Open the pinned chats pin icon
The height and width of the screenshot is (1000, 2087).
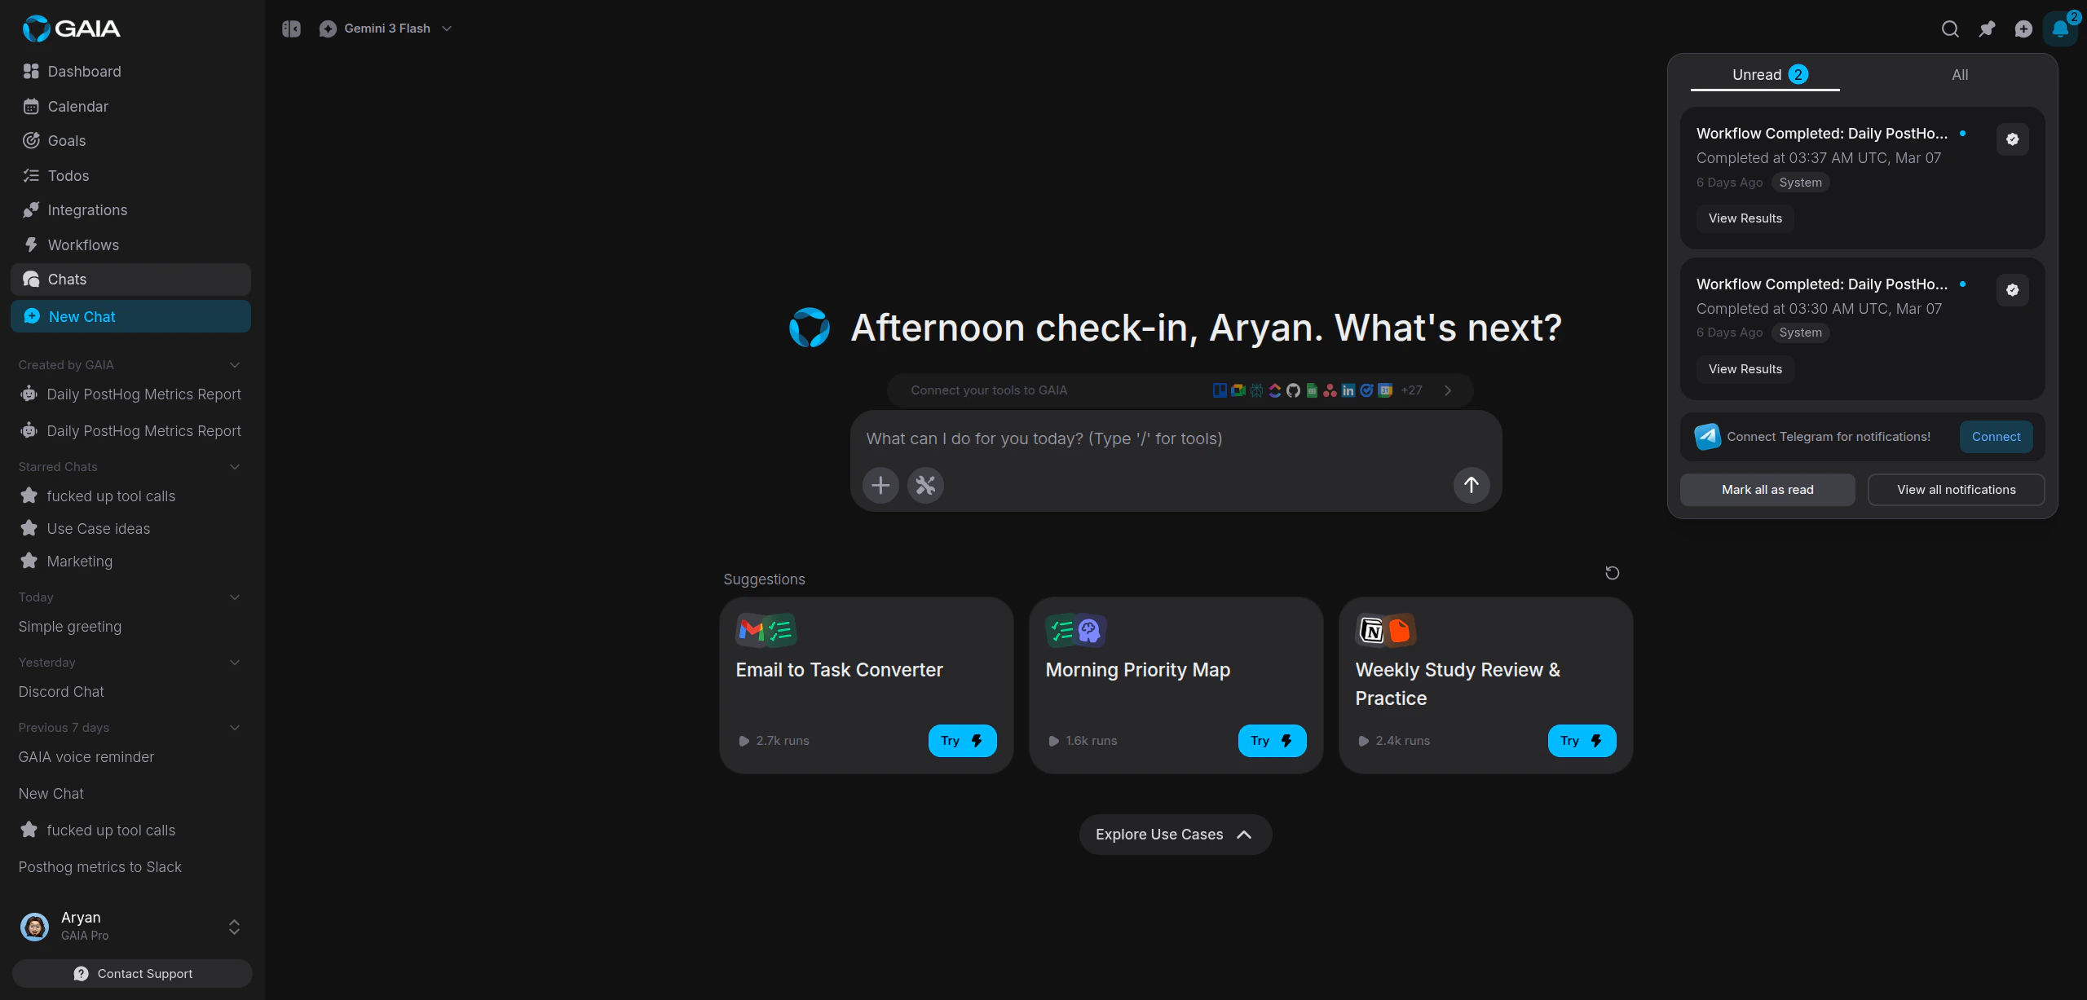[1987, 29]
